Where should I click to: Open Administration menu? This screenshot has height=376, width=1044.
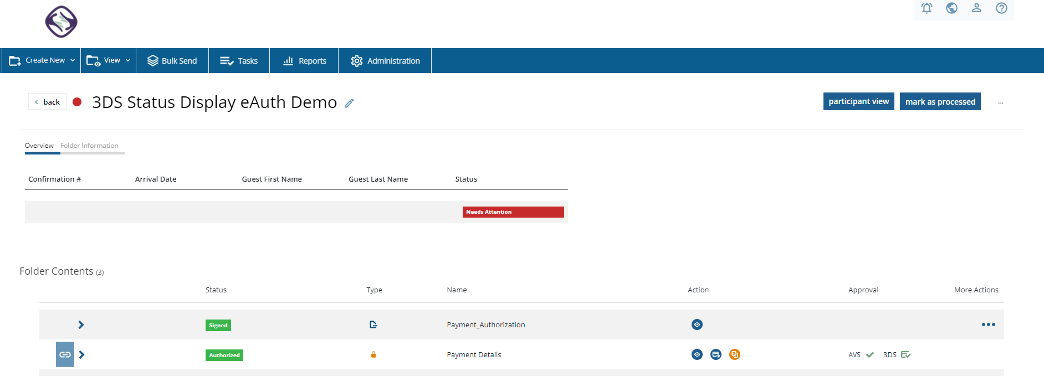tap(385, 60)
